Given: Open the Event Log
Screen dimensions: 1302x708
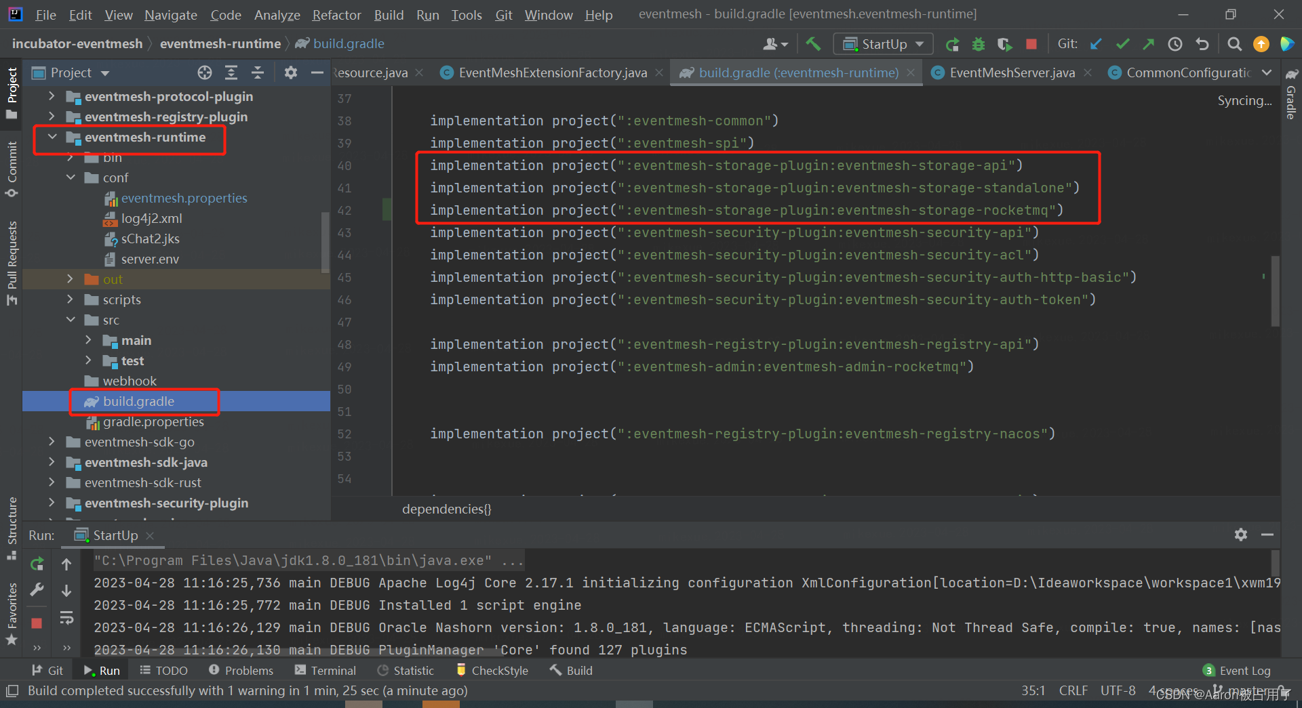Looking at the screenshot, I should (1237, 670).
